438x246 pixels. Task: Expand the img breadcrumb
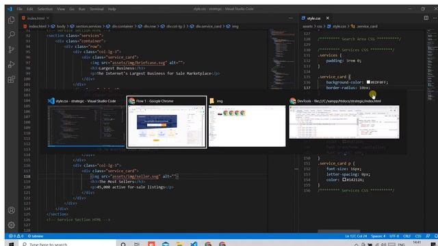click(x=233, y=27)
